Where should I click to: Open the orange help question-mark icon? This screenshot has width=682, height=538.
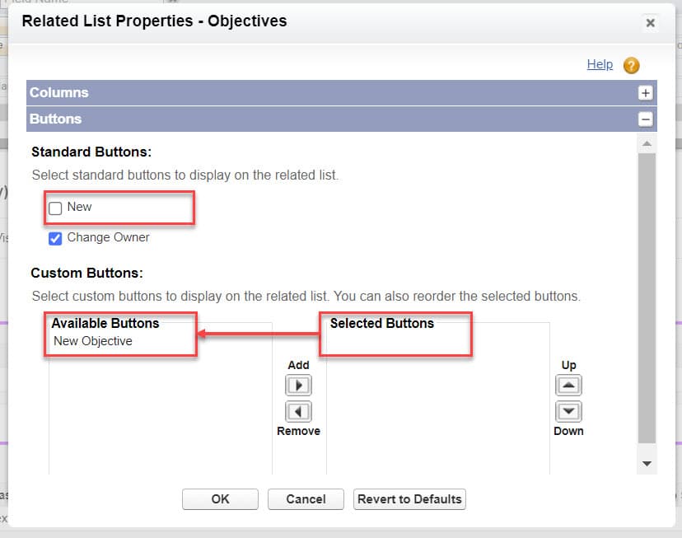[631, 65]
